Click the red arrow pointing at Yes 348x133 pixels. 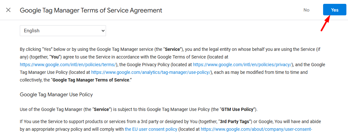point(326,24)
